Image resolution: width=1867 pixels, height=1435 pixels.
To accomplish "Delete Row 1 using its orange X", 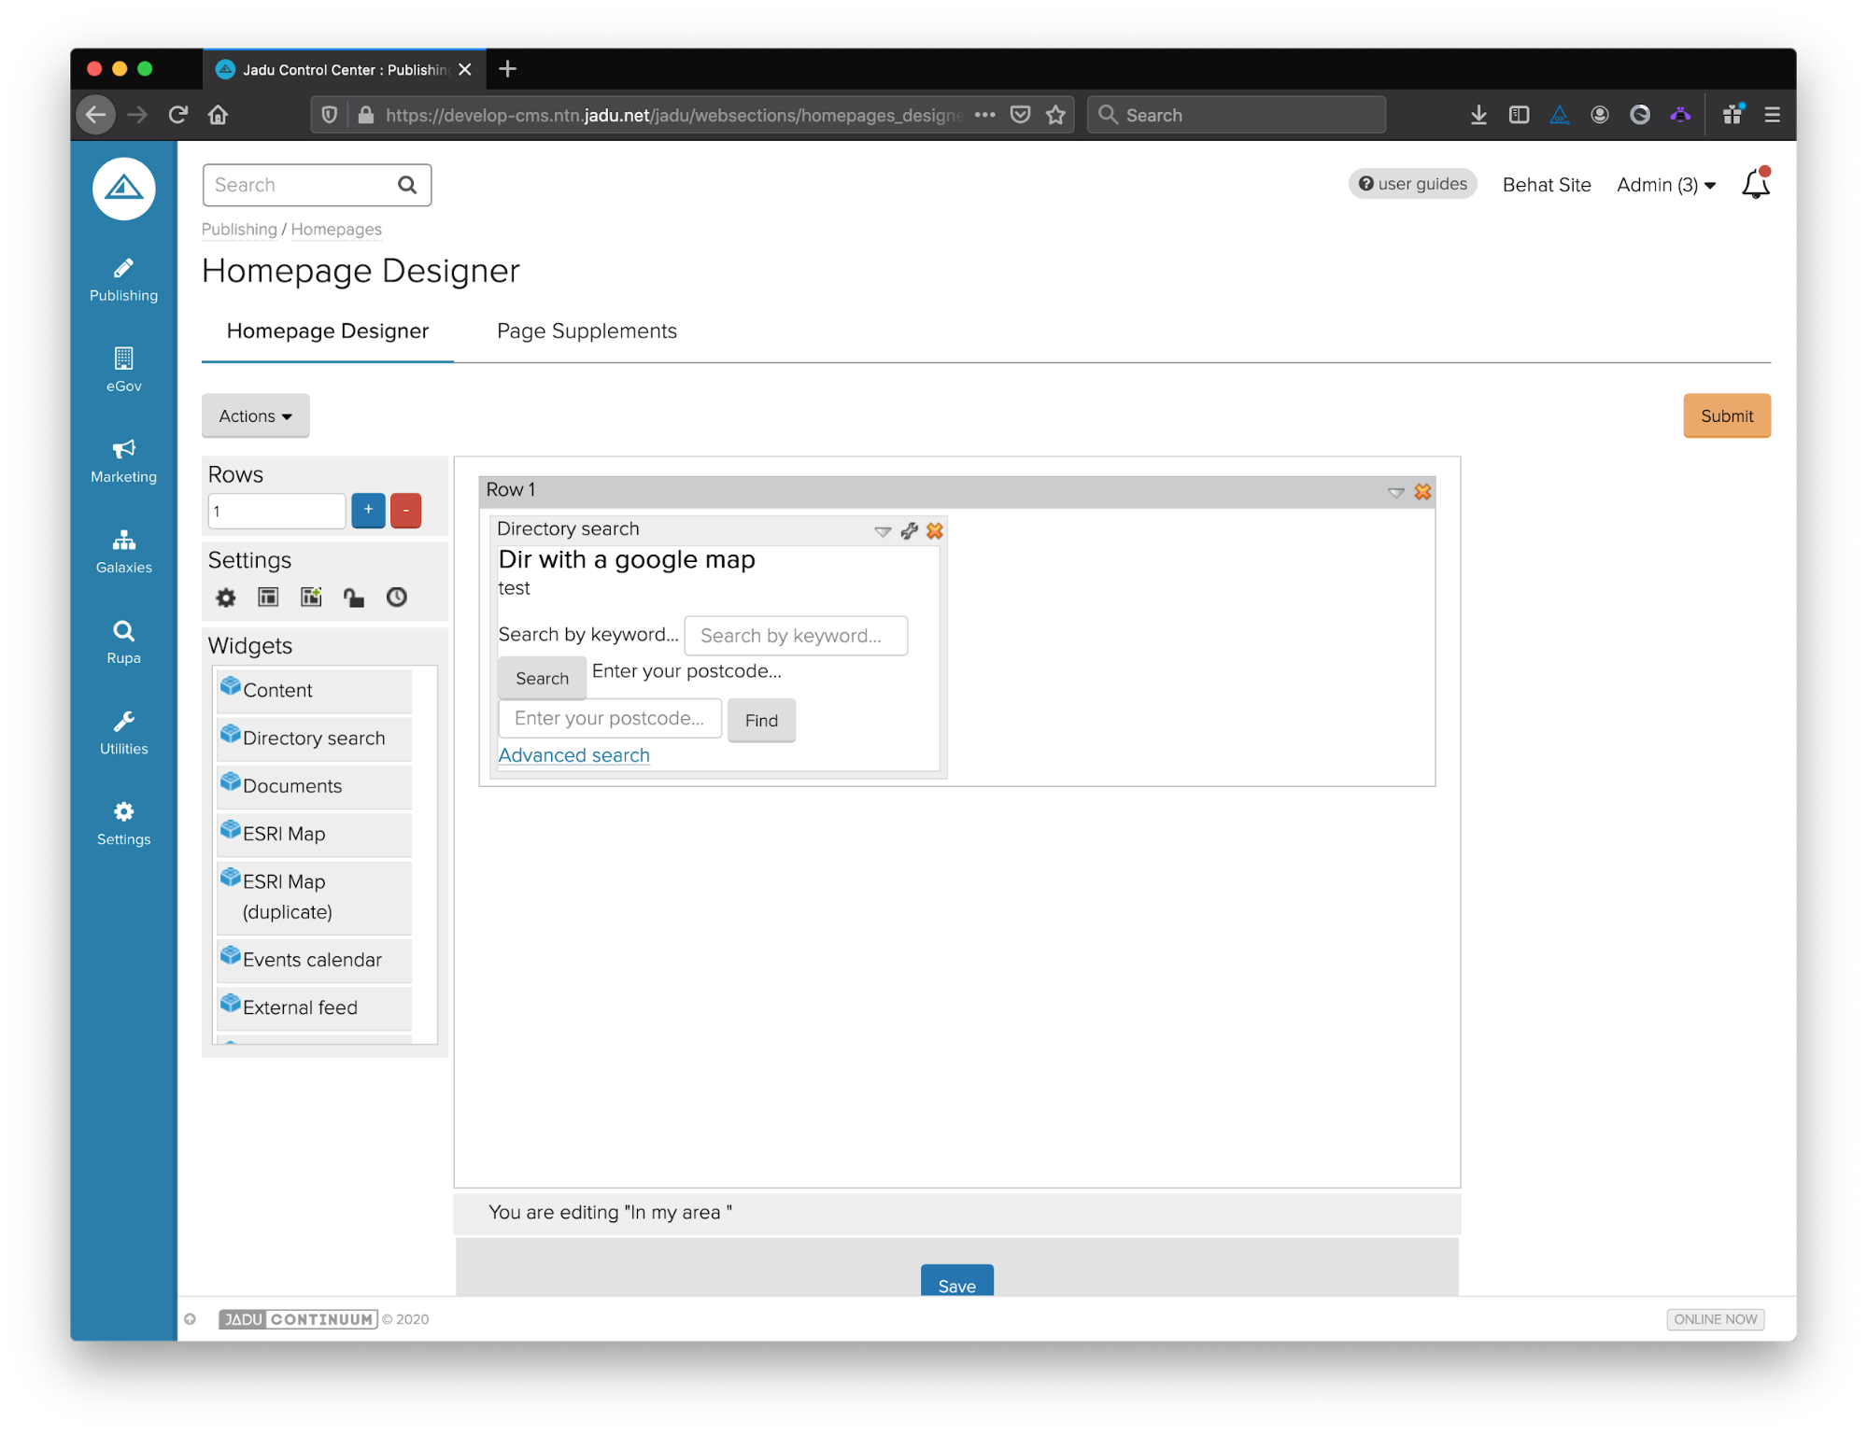I will coord(1422,492).
